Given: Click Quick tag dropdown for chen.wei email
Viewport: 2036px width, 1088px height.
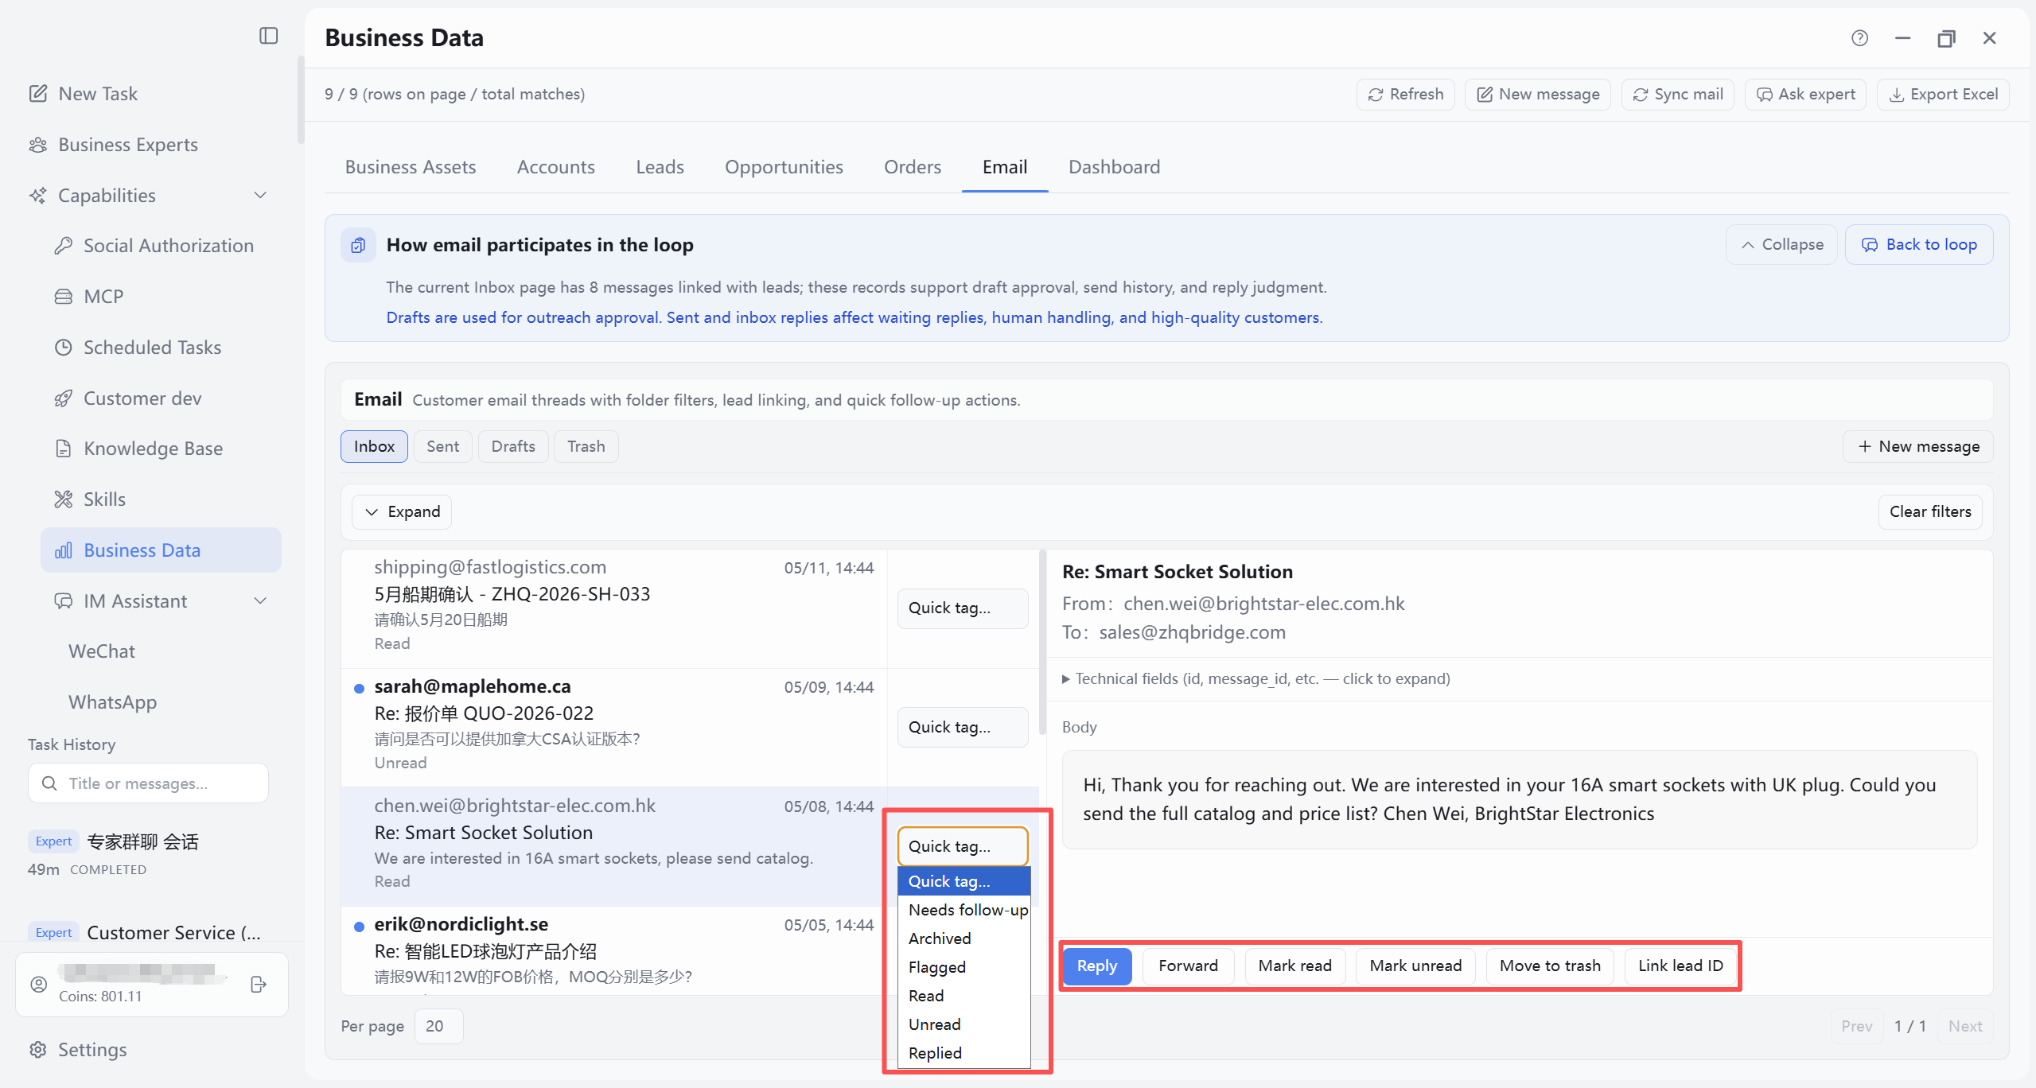Looking at the screenshot, I should point(963,847).
